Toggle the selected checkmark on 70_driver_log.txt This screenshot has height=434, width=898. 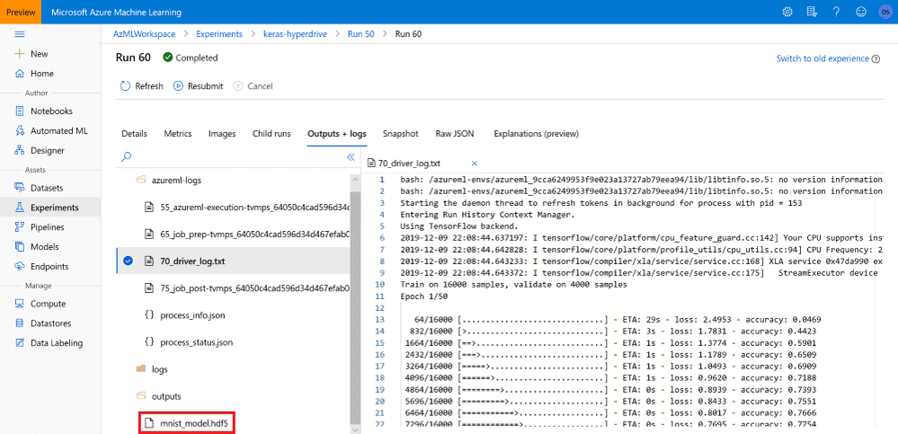coord(128,261)
